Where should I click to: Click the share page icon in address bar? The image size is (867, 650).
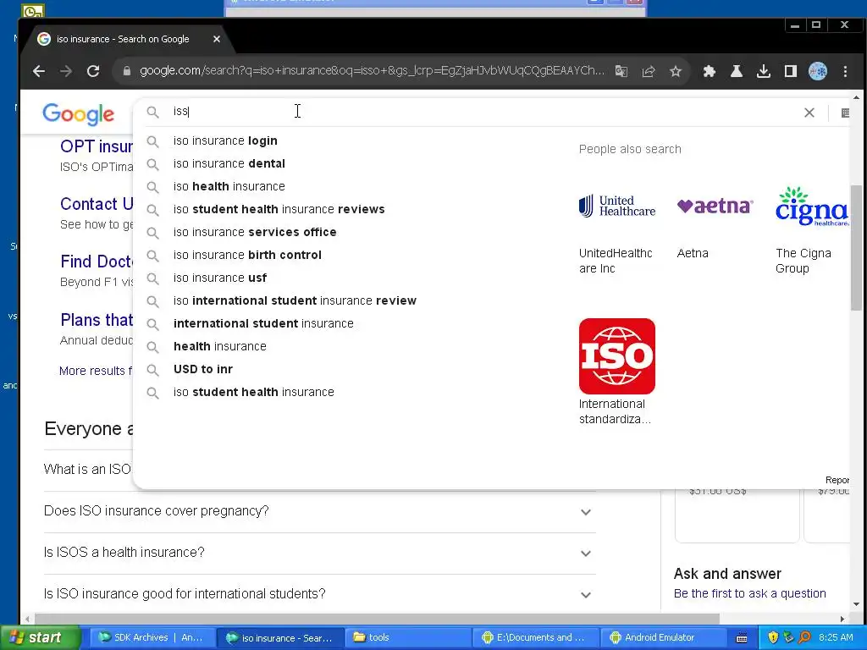tap(648, 71)
